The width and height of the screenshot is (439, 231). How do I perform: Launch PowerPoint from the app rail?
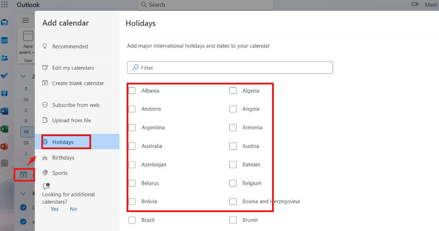(4, 147)
